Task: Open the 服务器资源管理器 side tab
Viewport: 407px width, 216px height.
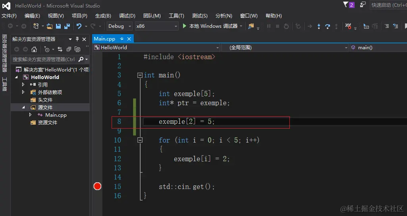Action: click(x=4, y=53)
